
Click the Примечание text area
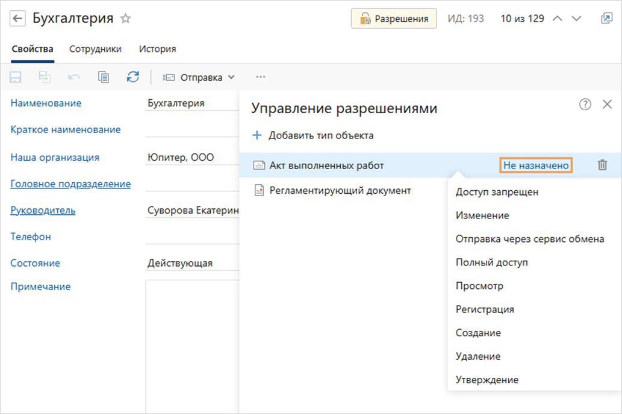(x=193, y=347)
